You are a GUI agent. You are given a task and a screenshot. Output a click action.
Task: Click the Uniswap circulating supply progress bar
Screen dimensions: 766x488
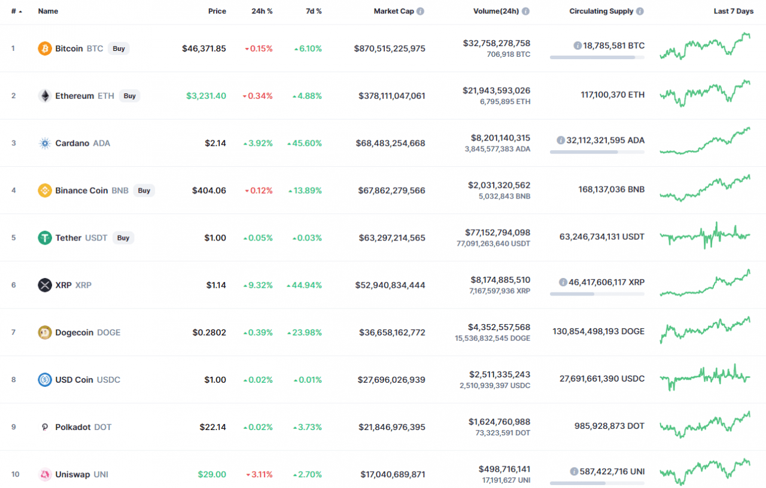(x=597, y=483)
